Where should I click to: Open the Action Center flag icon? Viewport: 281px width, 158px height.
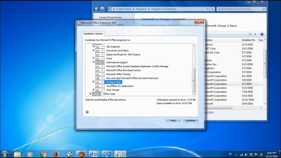tap(256, 154)
